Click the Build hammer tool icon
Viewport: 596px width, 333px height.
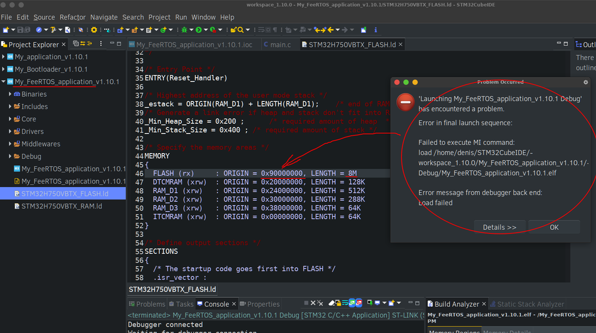tap(53, 30)
